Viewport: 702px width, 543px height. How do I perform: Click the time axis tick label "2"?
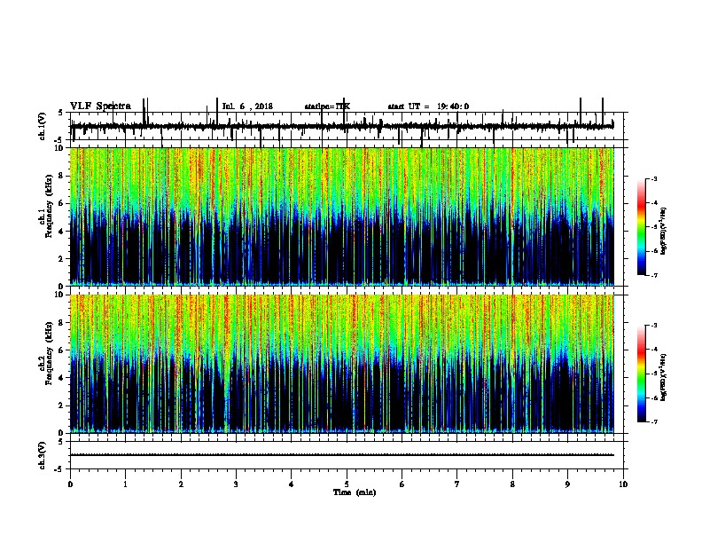(181, 484)
